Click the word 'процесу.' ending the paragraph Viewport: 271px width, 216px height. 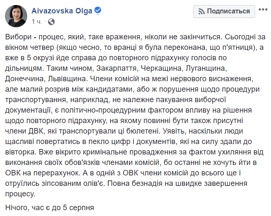20,194
